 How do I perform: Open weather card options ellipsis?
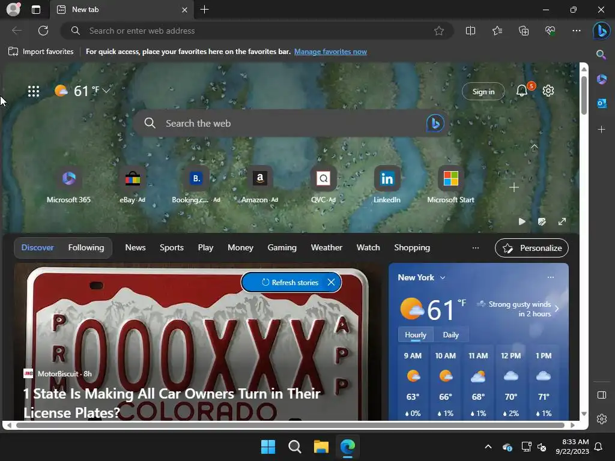551,277
